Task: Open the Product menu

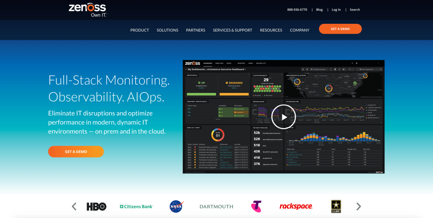Action: [x=139, y=30]
